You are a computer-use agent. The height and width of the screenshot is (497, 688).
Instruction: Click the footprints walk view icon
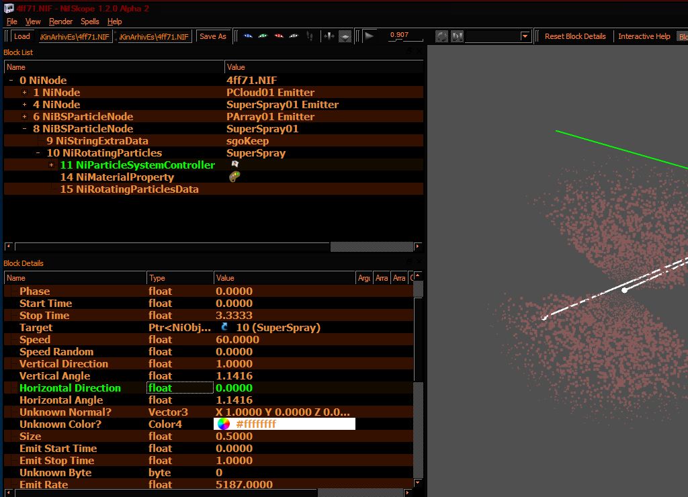[x=310, y=36]
